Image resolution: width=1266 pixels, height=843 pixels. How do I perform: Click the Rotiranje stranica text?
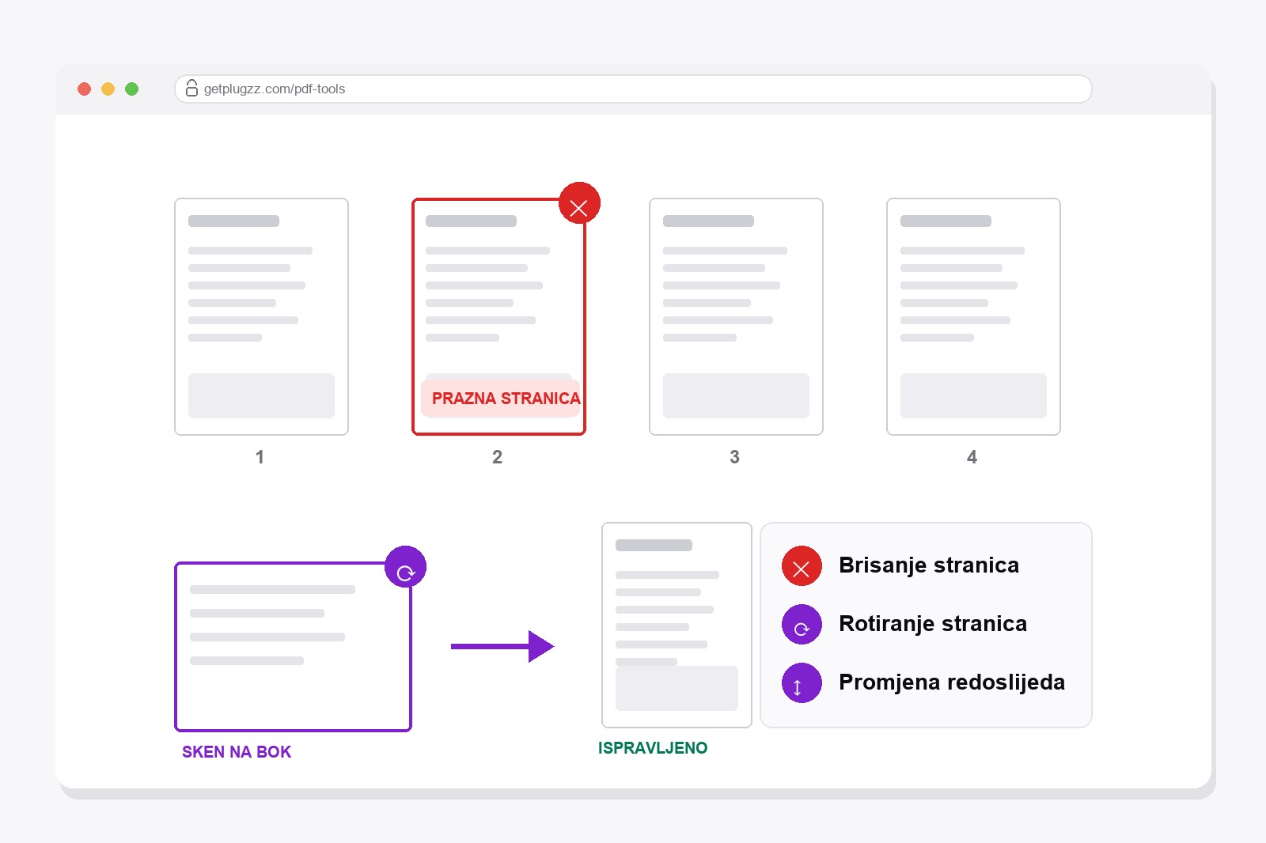(x=933, y=624)
